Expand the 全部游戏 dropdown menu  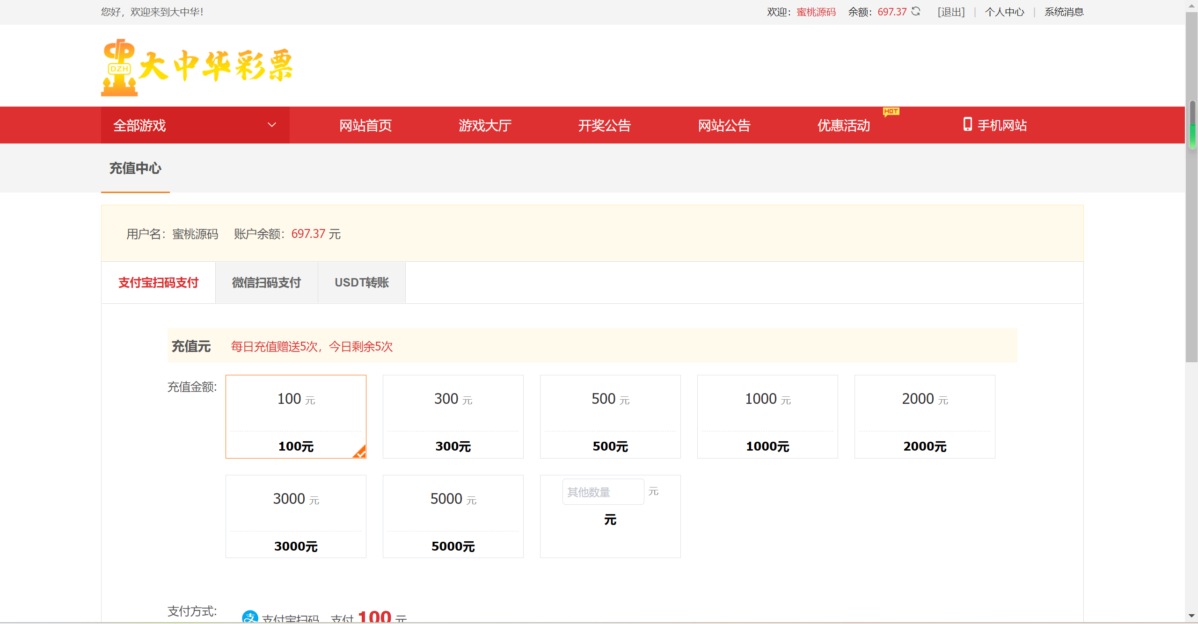139,125
